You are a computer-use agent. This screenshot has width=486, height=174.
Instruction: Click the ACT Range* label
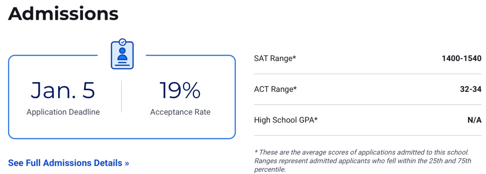click(275, 89)
